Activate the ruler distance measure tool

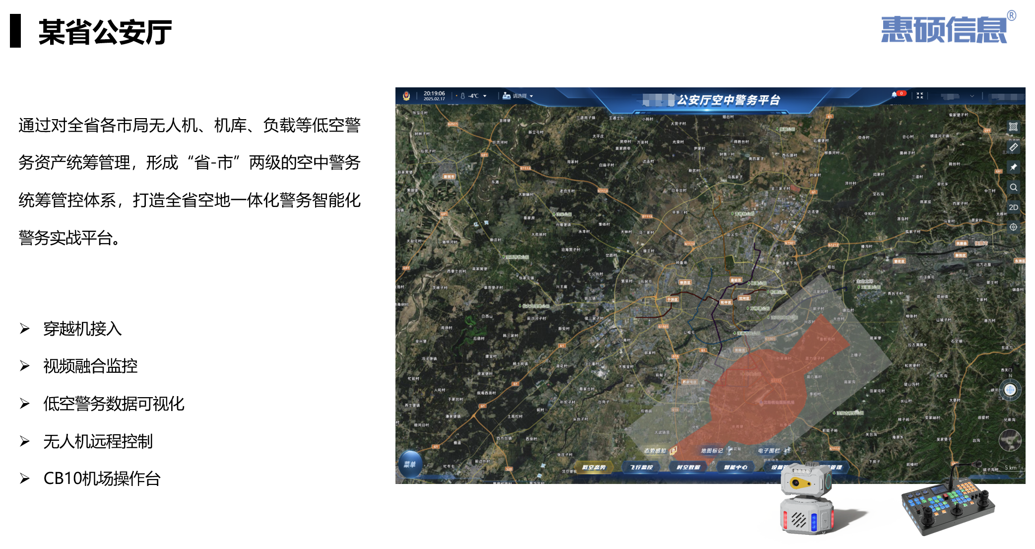click(x=1013, y=147)
